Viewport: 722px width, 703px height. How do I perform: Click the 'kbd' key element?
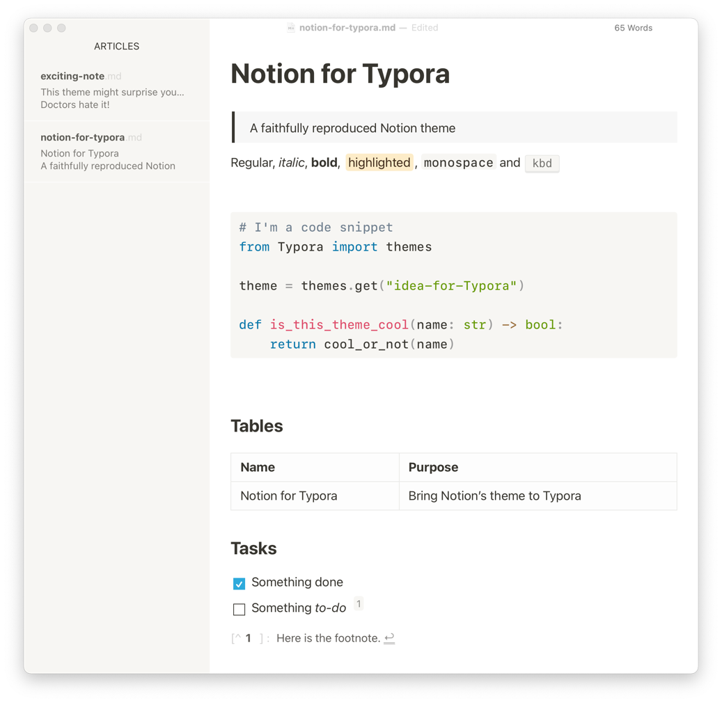[542, 164]
